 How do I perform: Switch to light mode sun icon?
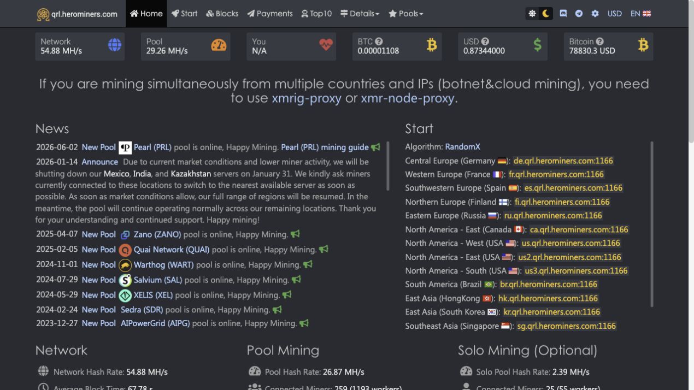coord(532,14)
